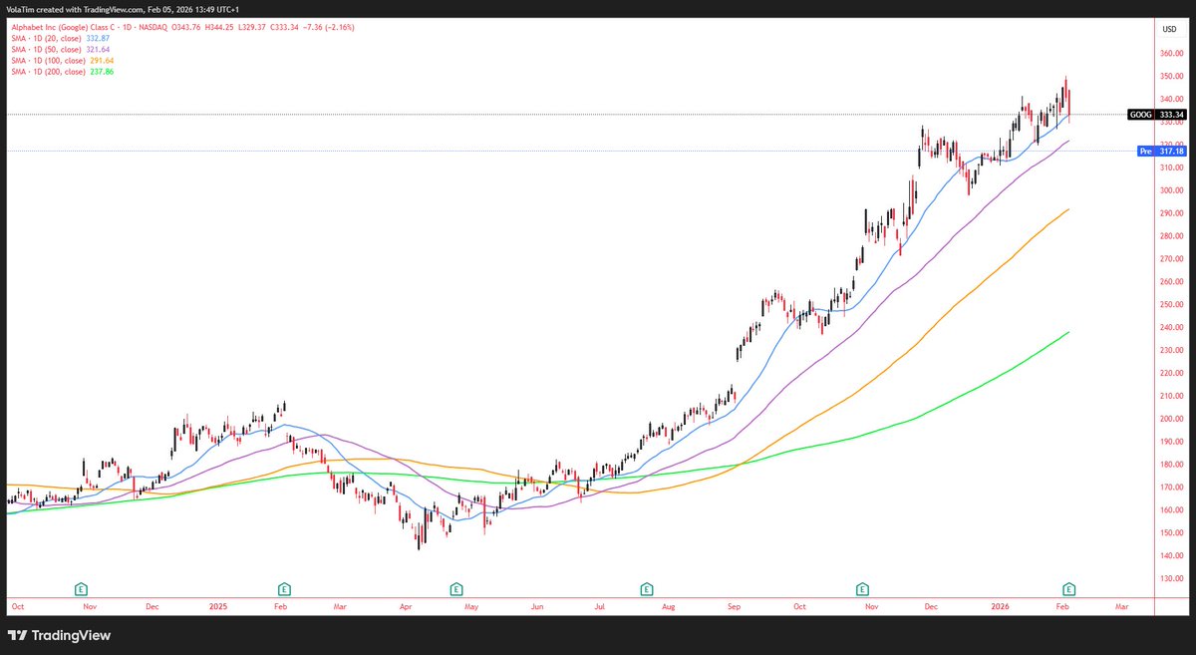Viewport: 1196px width, 655px height.
Task: Click the GOOG 333.34 price label
Action: 1157,115
